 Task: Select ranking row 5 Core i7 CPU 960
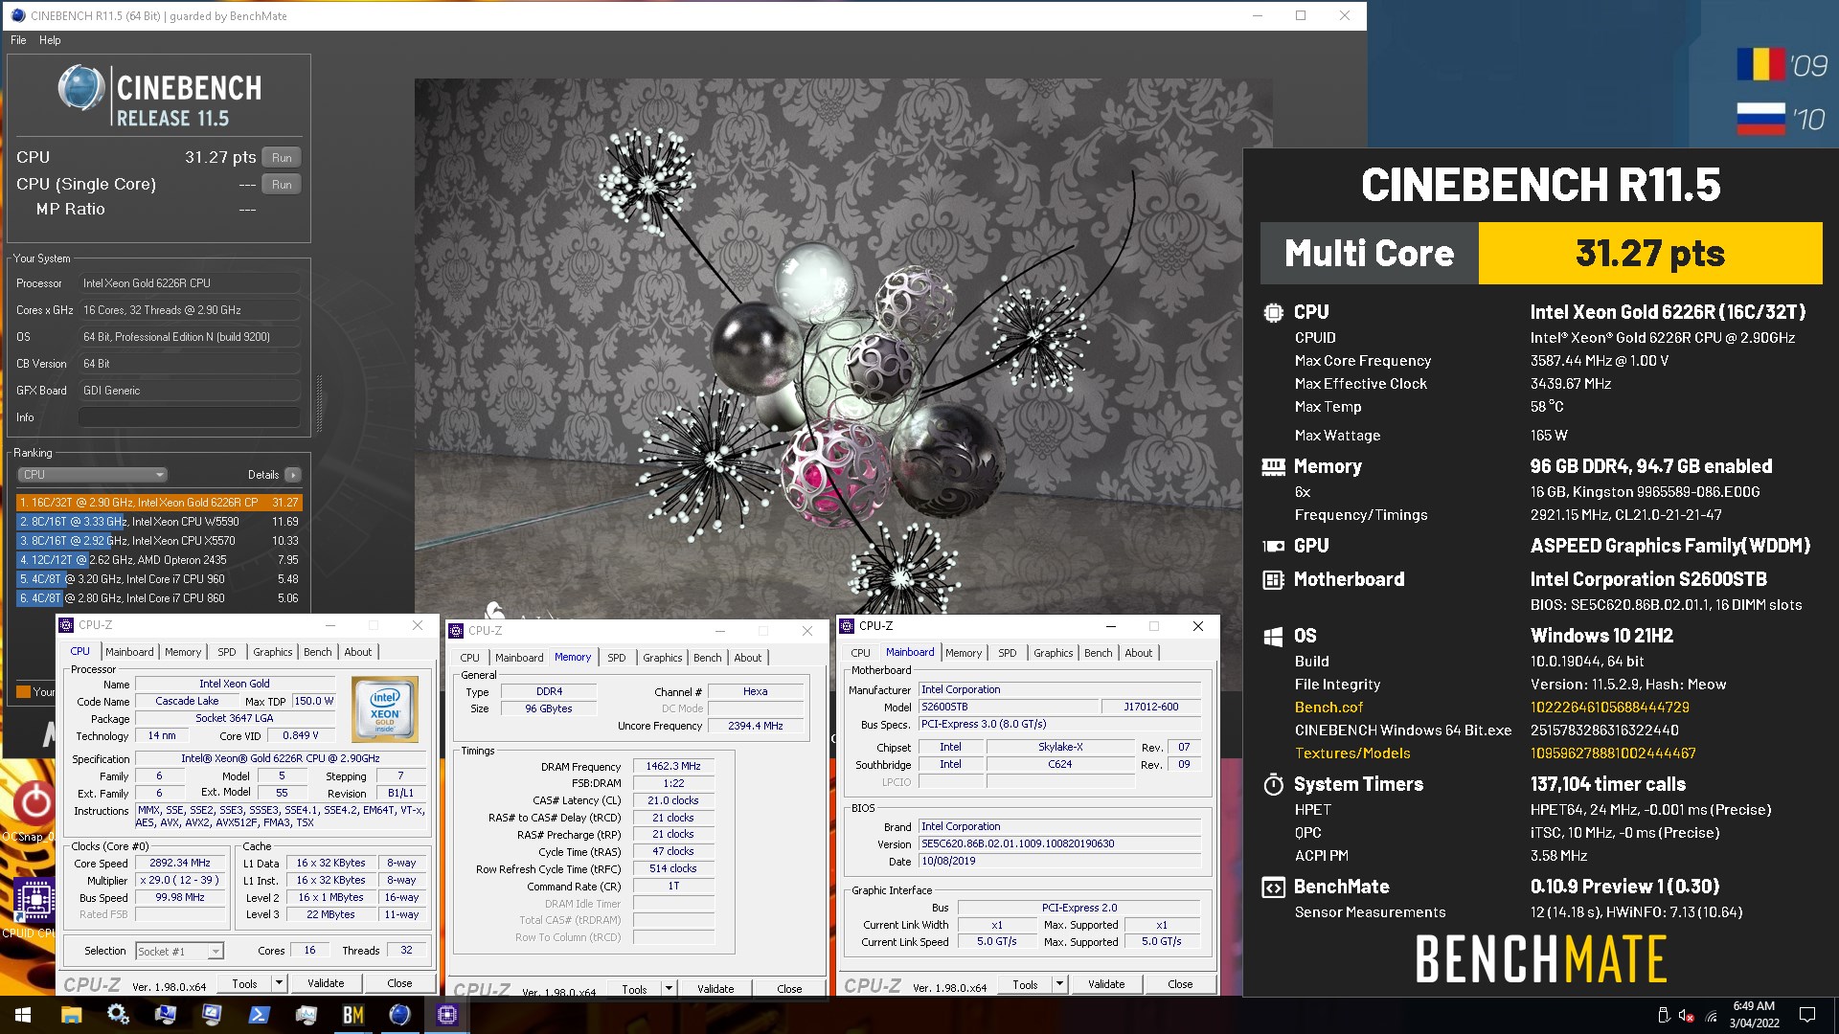pos(159,579)
